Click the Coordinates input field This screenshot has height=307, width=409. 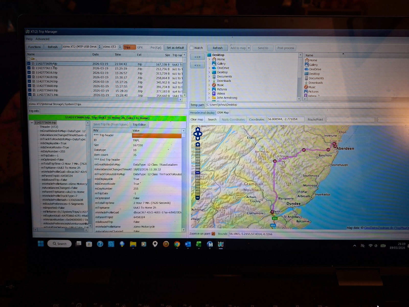click(286, 119)
